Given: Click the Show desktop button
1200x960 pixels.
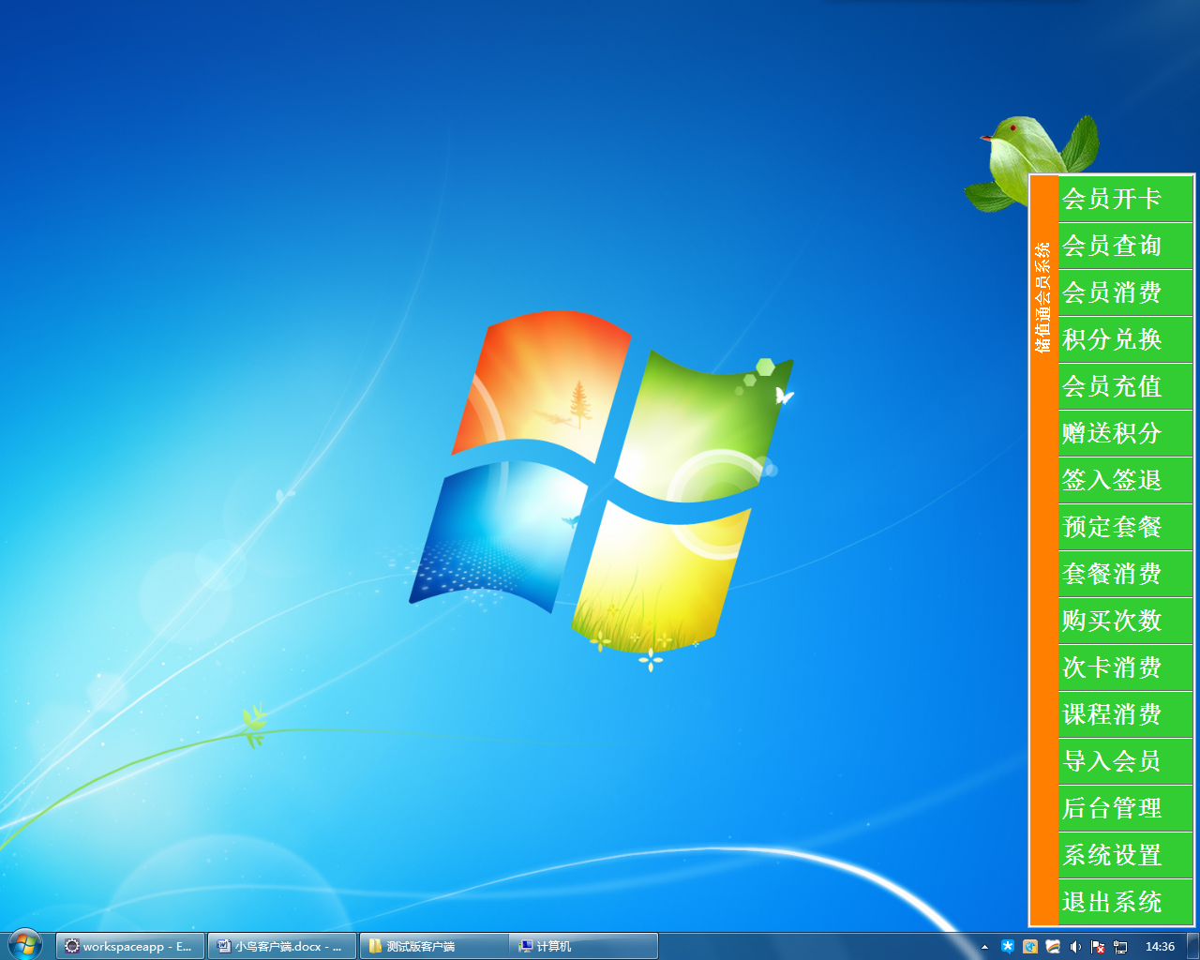Looking at the screenshot, I should 1193,946.
